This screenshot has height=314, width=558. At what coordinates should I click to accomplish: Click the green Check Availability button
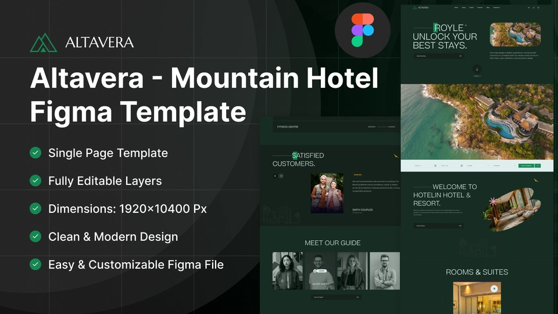(x=527, y=166)
